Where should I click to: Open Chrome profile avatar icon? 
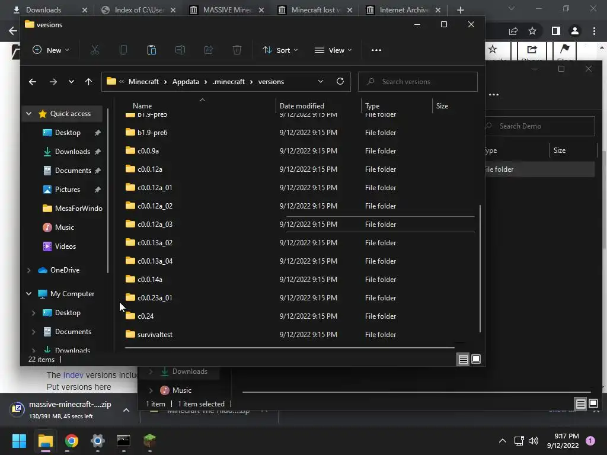[575, 31]
